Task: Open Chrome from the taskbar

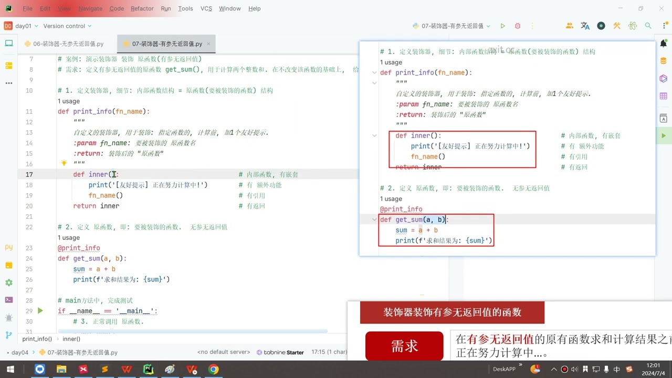Action: [213, 370]
